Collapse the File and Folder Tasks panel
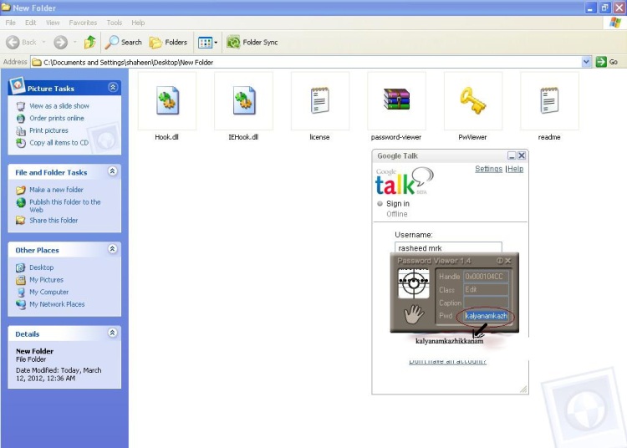627x448 pixels. (113, 171)
